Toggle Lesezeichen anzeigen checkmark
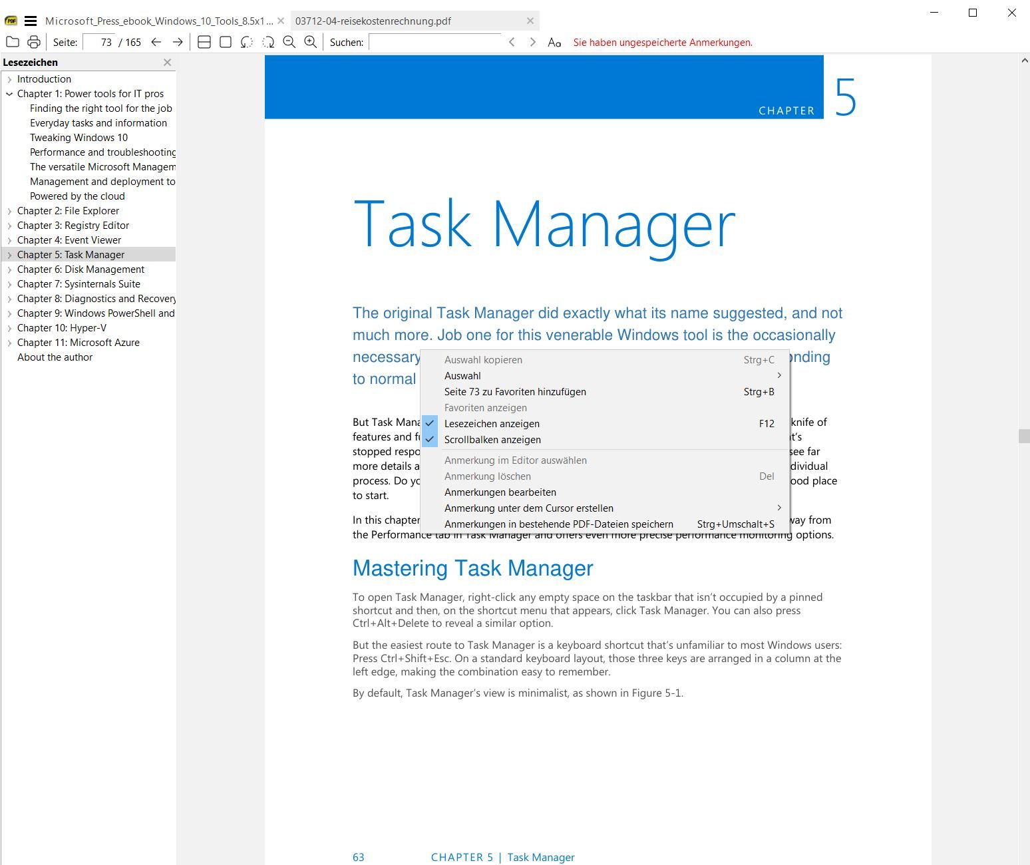 click(x=430, y=423)
